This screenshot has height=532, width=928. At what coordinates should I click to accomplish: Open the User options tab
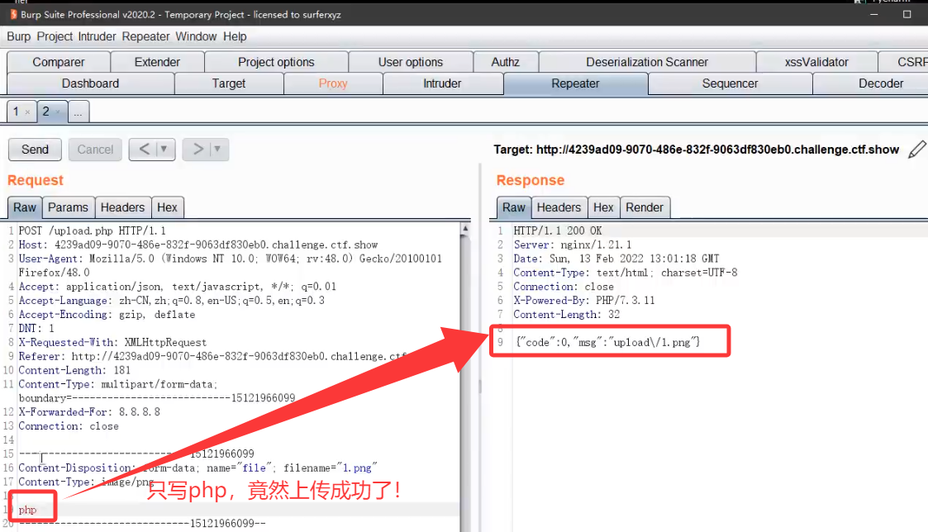[x=410, y=62]
